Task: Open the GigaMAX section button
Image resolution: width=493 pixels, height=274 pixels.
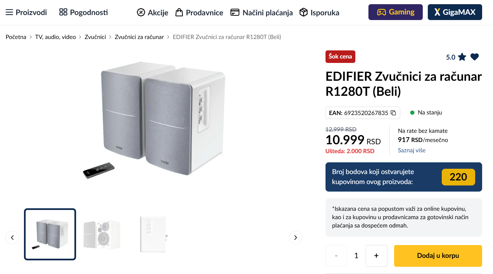Action: [x=455, y=12]
